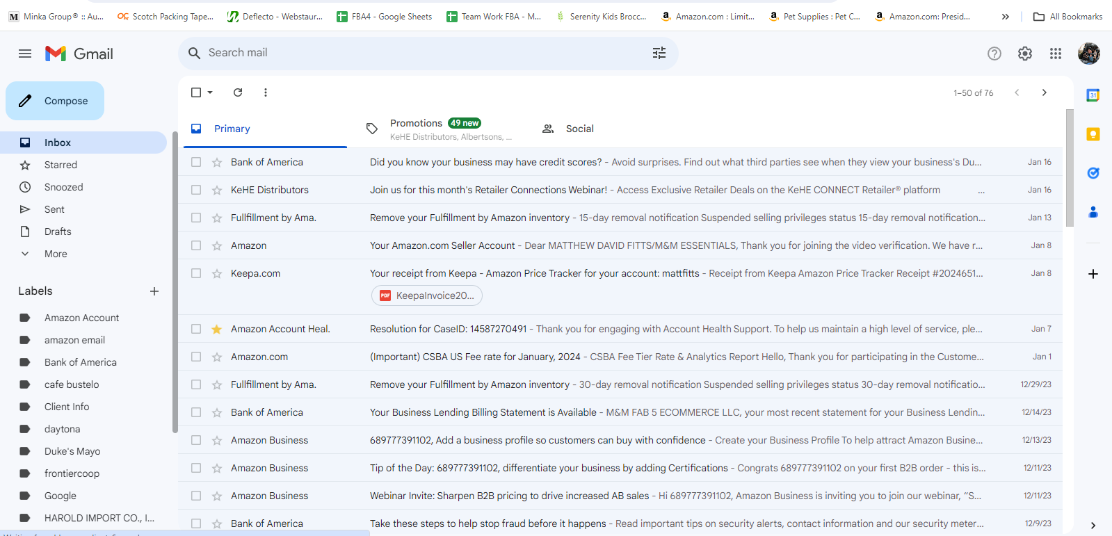Image resolution: width=1112 pixels, height=536 pixels.
Task: Open the Webinar Invite B2B pricing email
Action: 620,496
